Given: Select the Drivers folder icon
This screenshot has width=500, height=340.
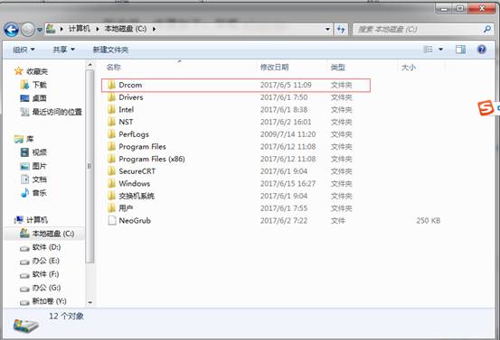Looking at the screenshot, I should point(111,97).
